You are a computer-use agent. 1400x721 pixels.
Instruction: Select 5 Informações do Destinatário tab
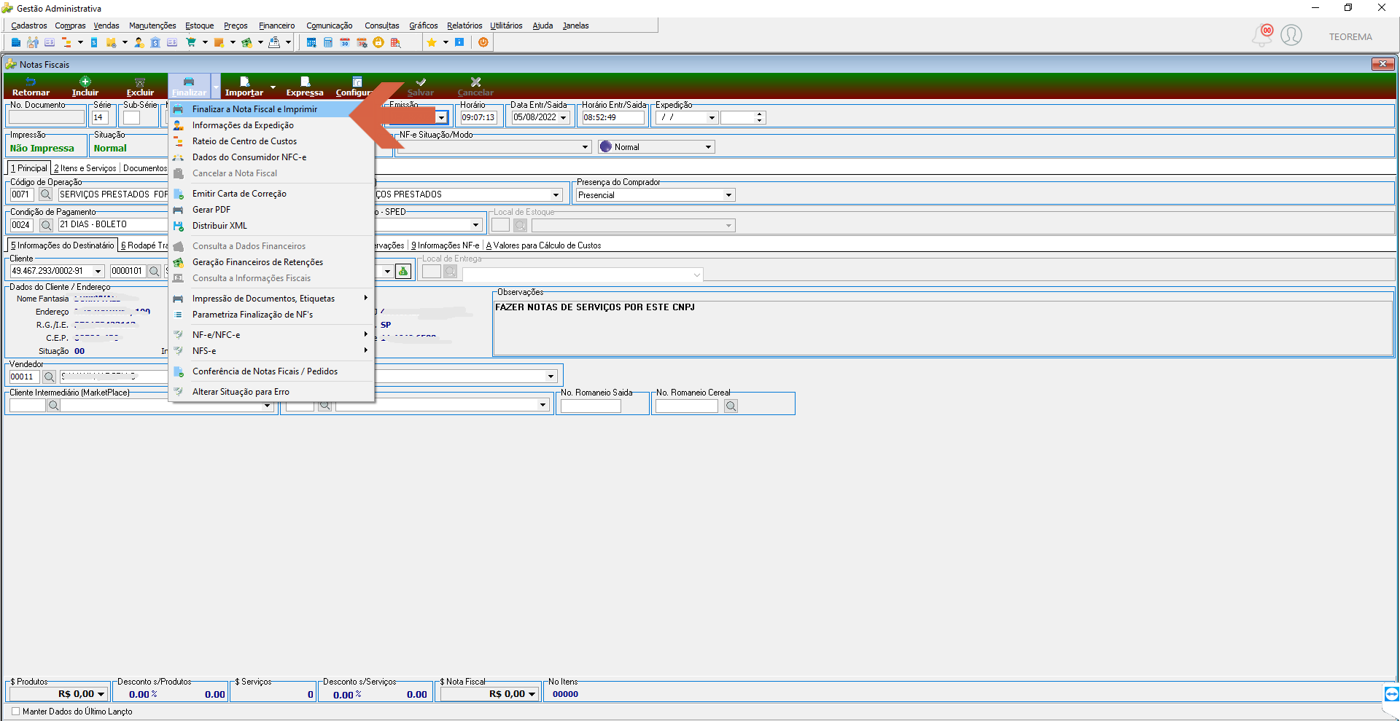tap(63, 245)
